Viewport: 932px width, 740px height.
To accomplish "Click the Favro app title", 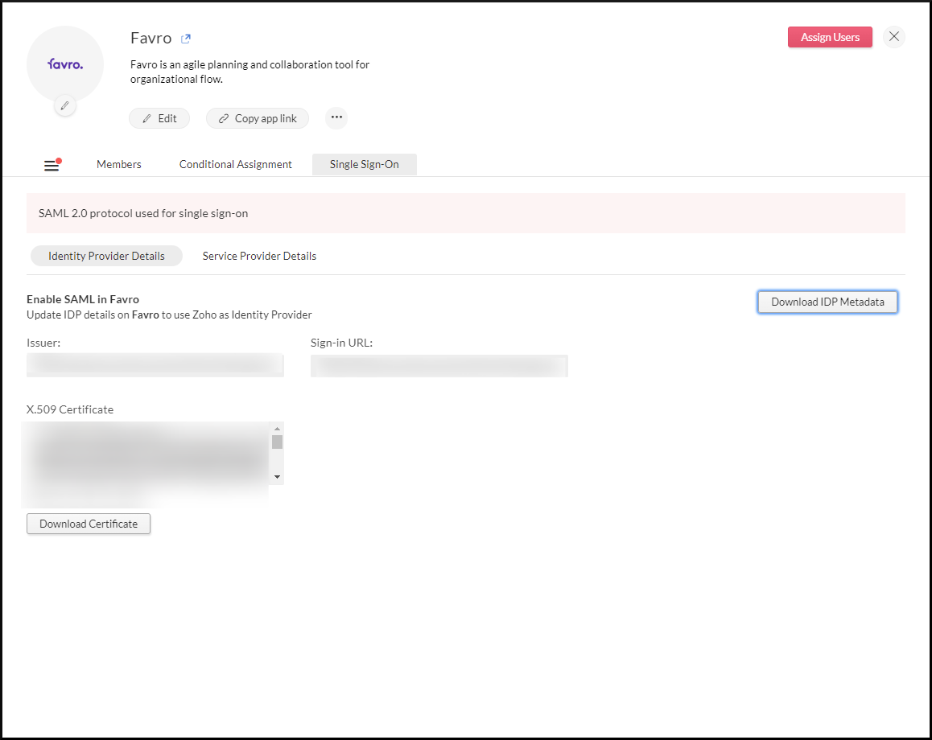I will 151,38.
